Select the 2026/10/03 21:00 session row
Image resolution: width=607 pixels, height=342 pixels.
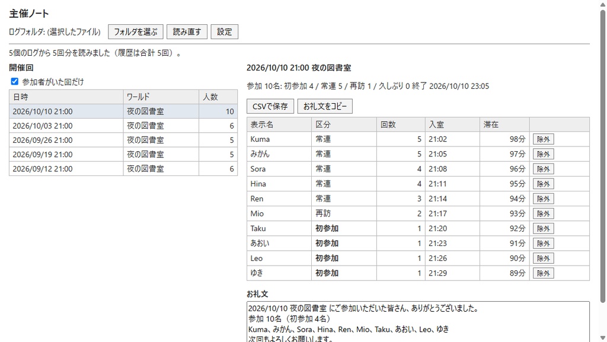tap(123, 126)
